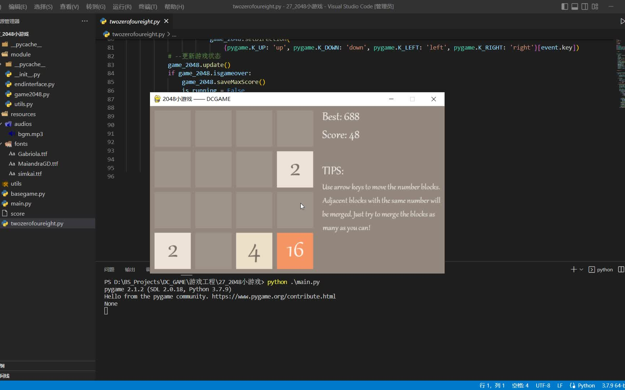Click the 2 tile in bottom row
The image size is (625, 390).
pyautogui.click(x=172, y=251)
